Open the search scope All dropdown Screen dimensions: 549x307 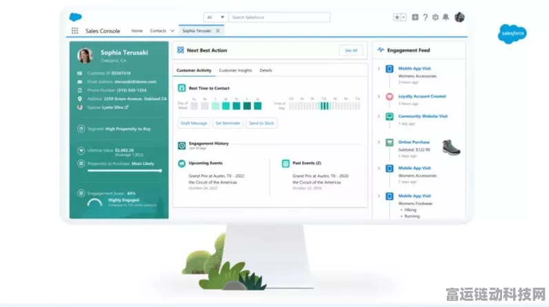tap(216, 17)
